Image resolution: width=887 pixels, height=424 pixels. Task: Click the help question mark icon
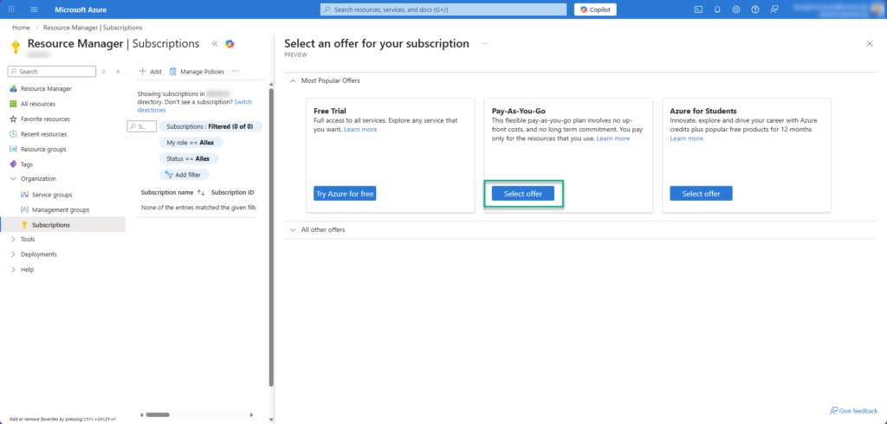pyautogui.click(x=755, y=10)
